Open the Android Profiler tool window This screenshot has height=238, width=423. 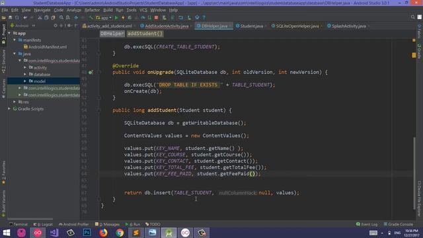(x=73, y=224)
